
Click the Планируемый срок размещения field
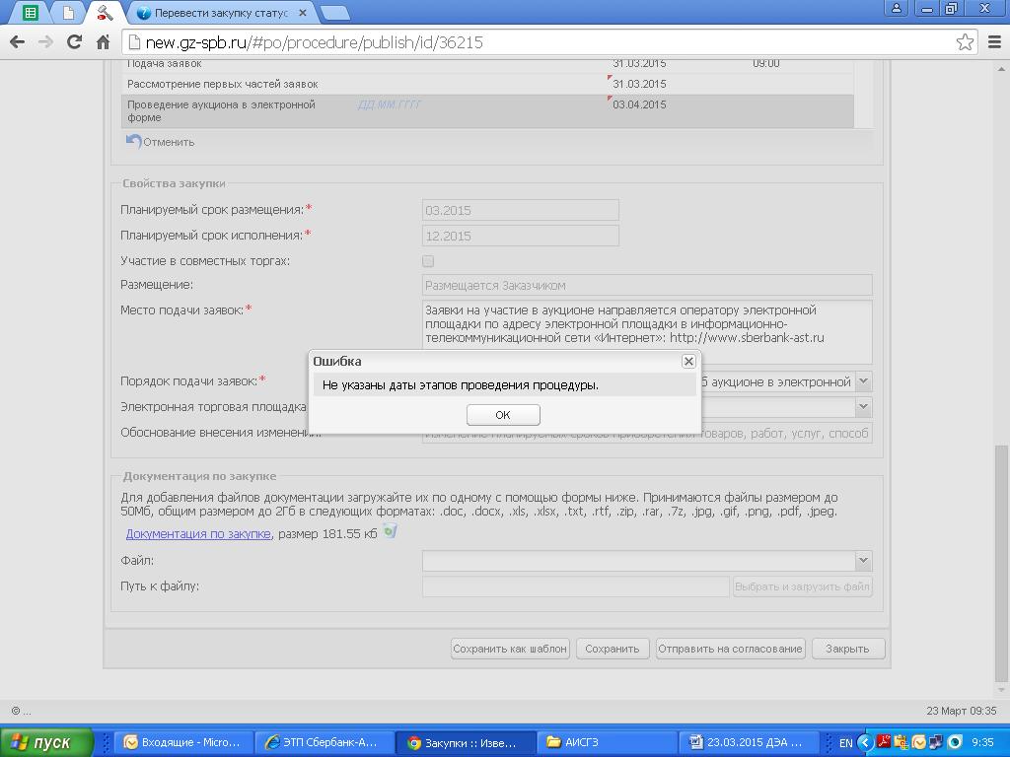(521, 211)
